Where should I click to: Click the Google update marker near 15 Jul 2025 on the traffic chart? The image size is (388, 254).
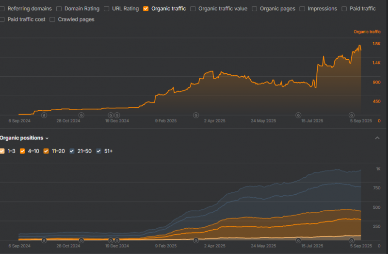tap(298, 115)
